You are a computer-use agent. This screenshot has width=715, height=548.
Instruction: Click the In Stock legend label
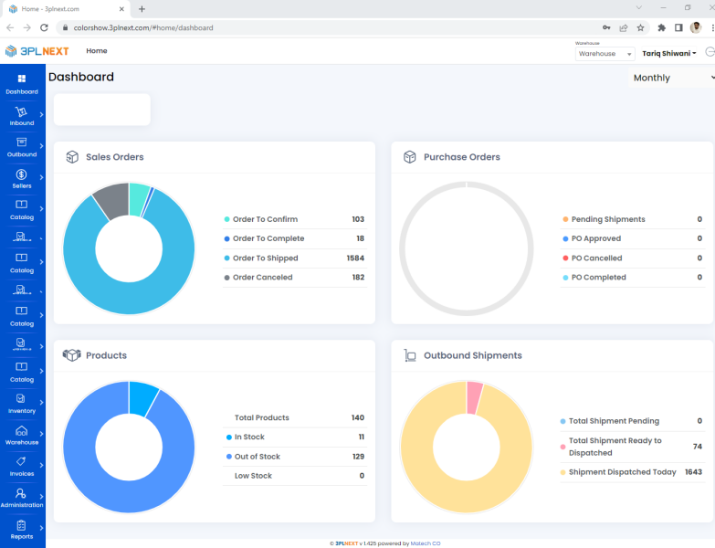[249, 437]
